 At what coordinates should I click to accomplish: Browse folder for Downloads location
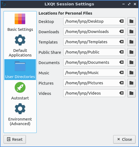pyautogui.click(x=131, y=32)
